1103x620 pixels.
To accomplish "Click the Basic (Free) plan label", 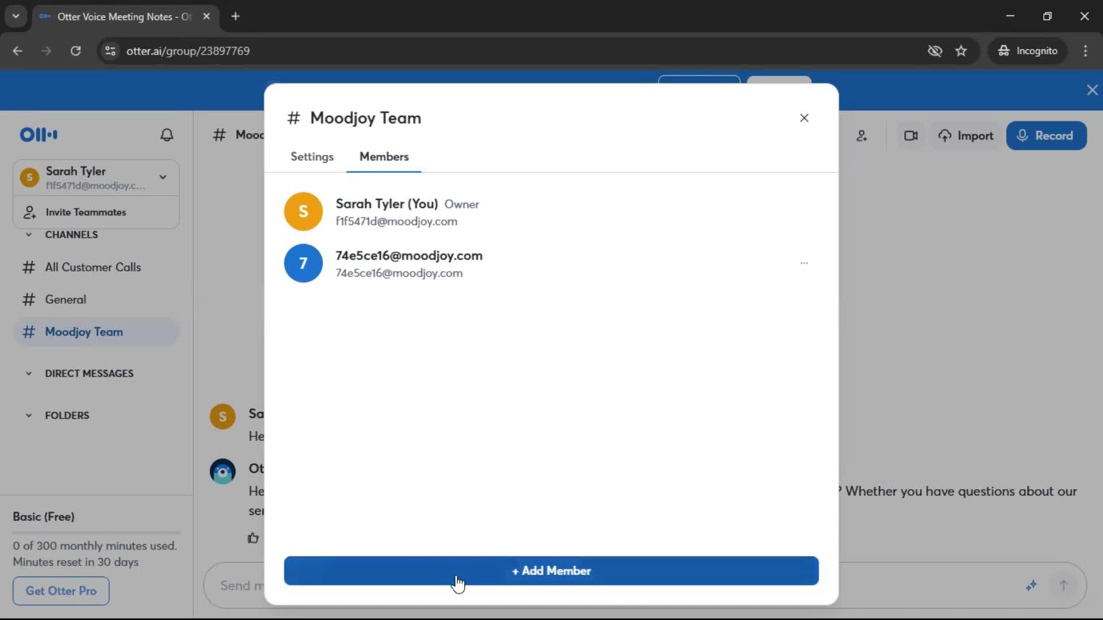I will (x=44, y=517).
